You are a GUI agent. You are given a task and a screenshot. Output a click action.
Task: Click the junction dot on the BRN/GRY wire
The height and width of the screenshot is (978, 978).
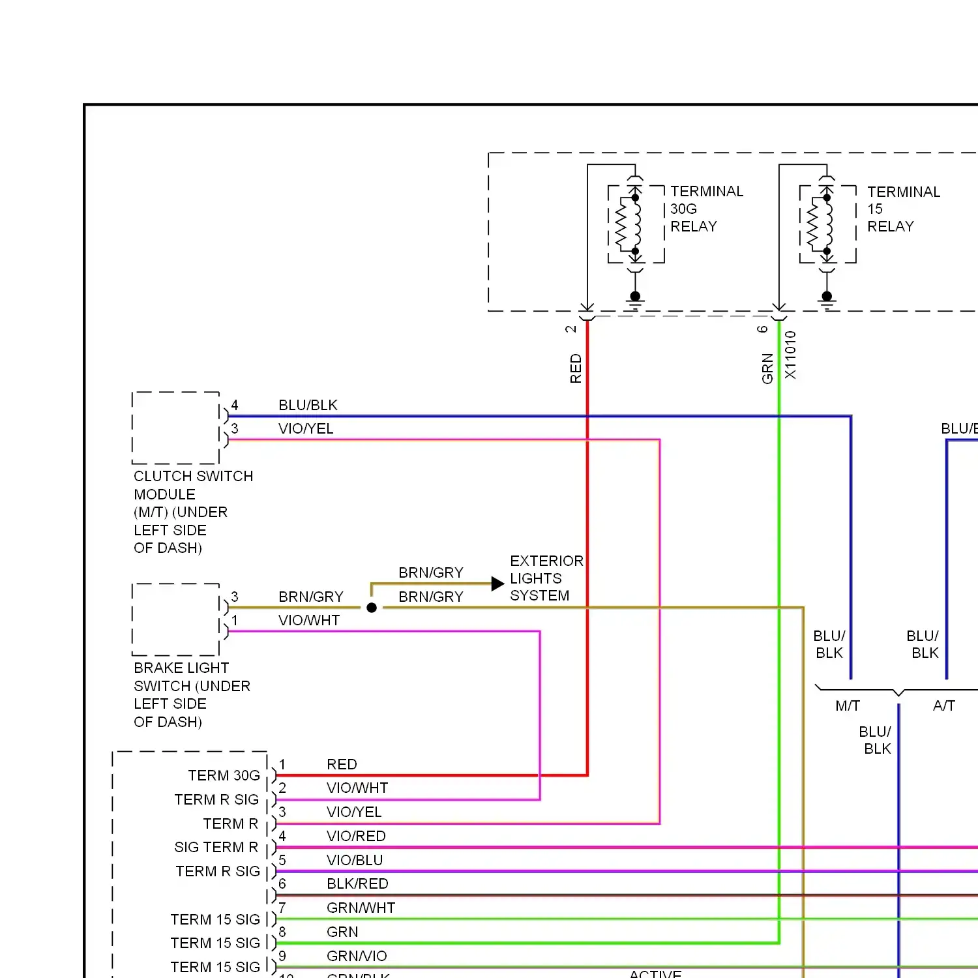coord(372,608)
